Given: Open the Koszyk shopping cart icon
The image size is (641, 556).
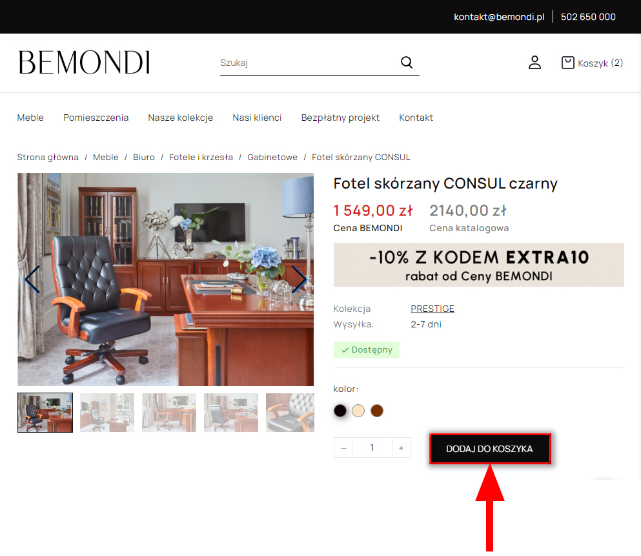Looking at the screenshot, I should click(x=567, y=63).
